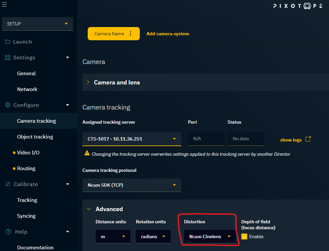Open the Assigned tracking server dropdown

tap(132, 139)
